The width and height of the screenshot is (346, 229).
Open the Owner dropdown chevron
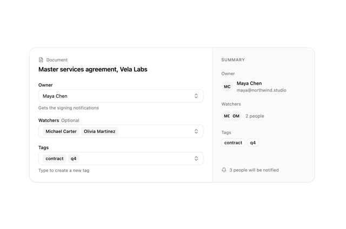196,96
